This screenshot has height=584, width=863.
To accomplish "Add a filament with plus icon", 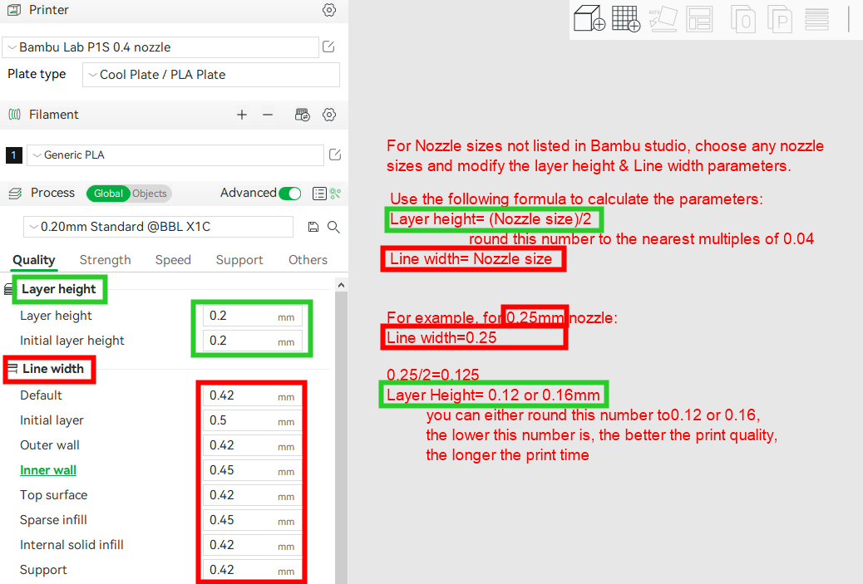I will 242,115.
